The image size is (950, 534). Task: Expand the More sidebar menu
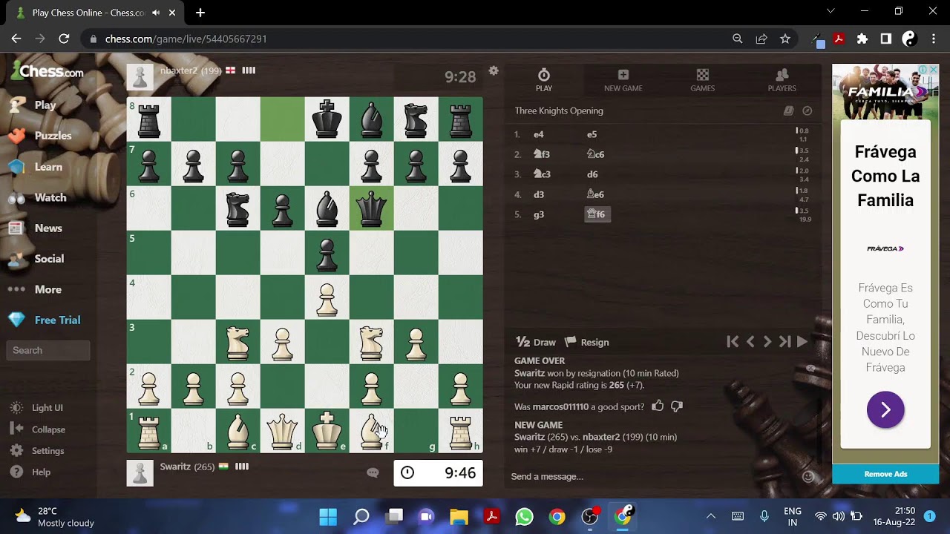pyautogui.click(x=36, y=289)
